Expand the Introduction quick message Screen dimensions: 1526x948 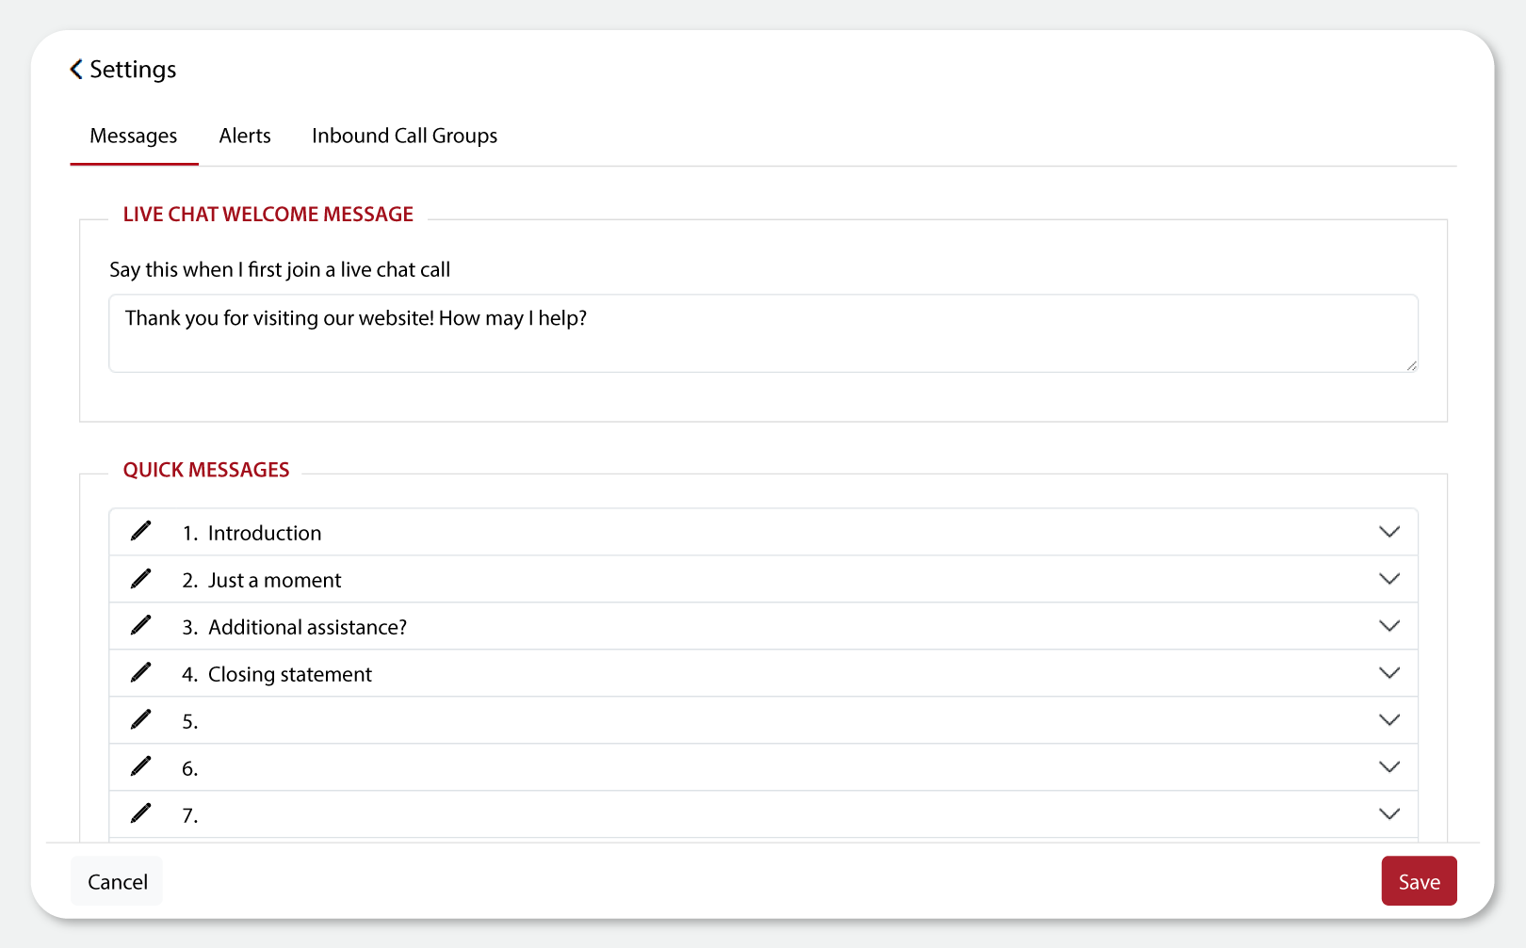(1389, 531)
